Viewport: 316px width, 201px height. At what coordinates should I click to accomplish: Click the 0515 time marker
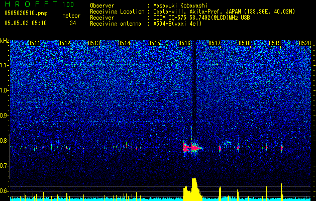[x=154, y=43]
